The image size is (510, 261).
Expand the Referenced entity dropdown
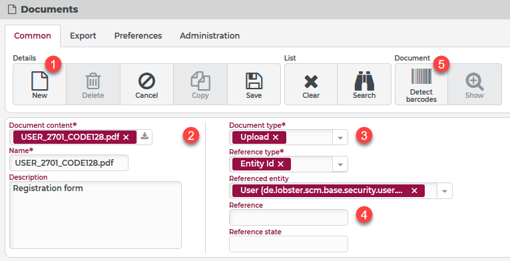(x=445, y=191)
